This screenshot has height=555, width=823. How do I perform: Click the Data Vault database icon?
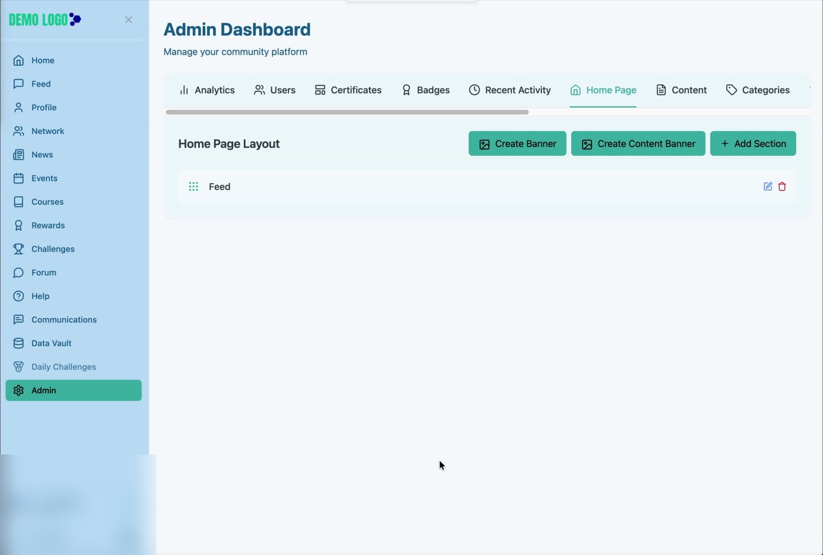pos(19,344)
